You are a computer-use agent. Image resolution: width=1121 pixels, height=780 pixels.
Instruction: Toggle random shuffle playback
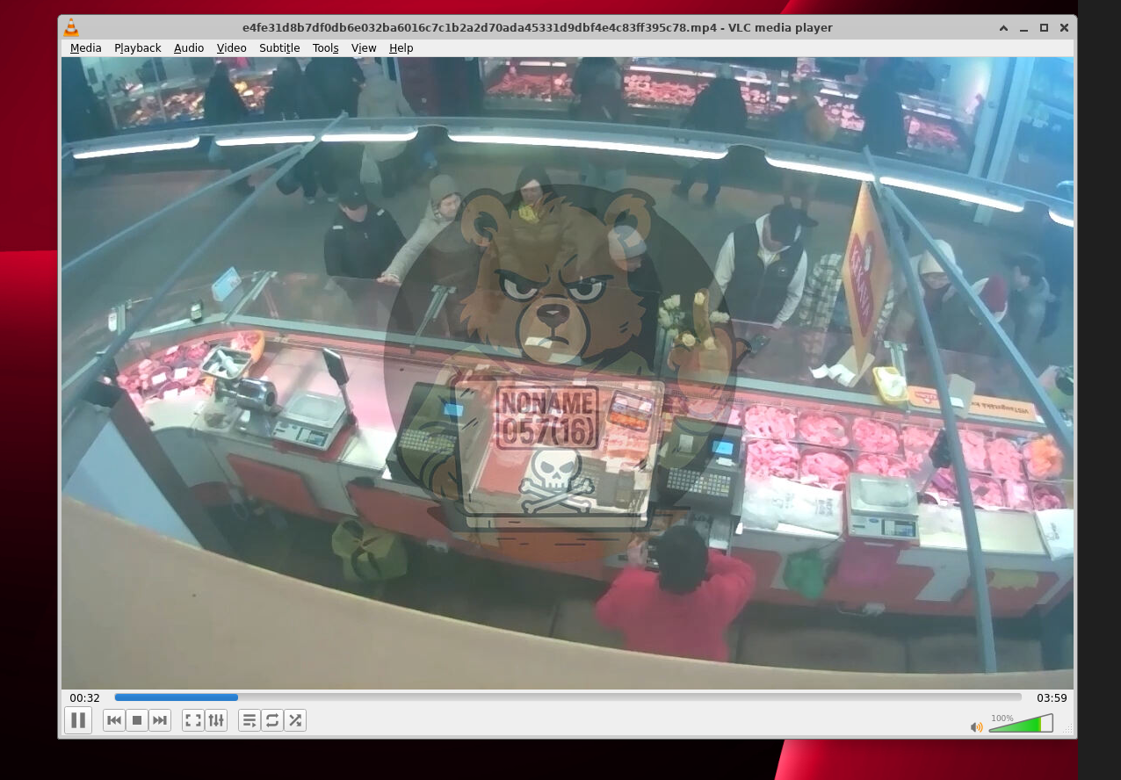coord(295,720)
